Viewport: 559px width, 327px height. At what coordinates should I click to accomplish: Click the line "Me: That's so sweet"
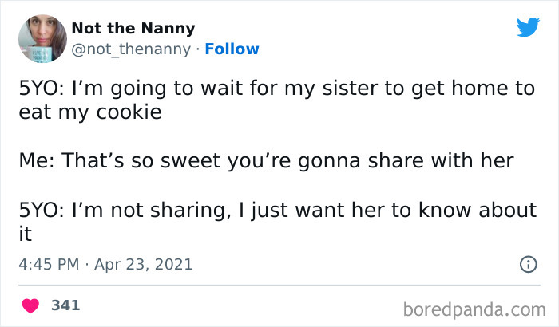coord(266,160)
